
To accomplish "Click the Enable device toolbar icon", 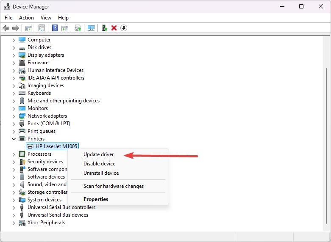I will 105,28.
